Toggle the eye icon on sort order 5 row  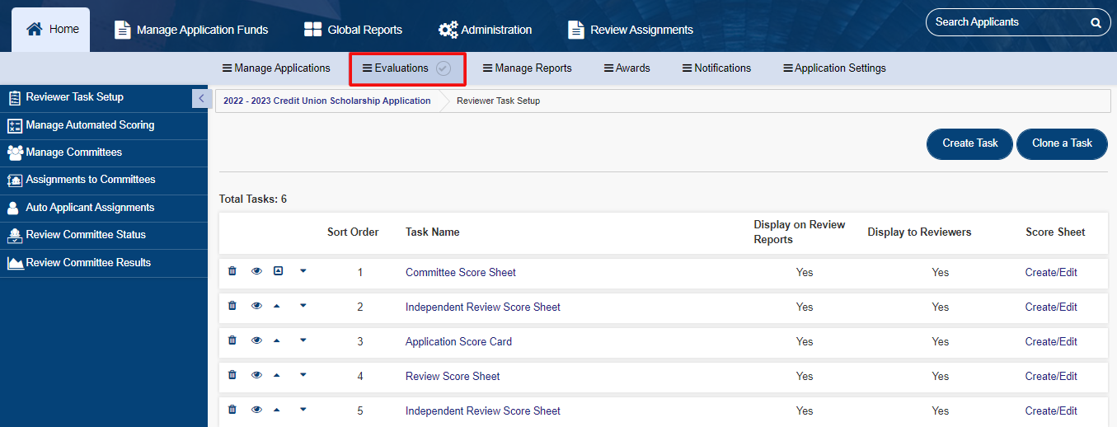pyautogui.click(x=256, y=410)
